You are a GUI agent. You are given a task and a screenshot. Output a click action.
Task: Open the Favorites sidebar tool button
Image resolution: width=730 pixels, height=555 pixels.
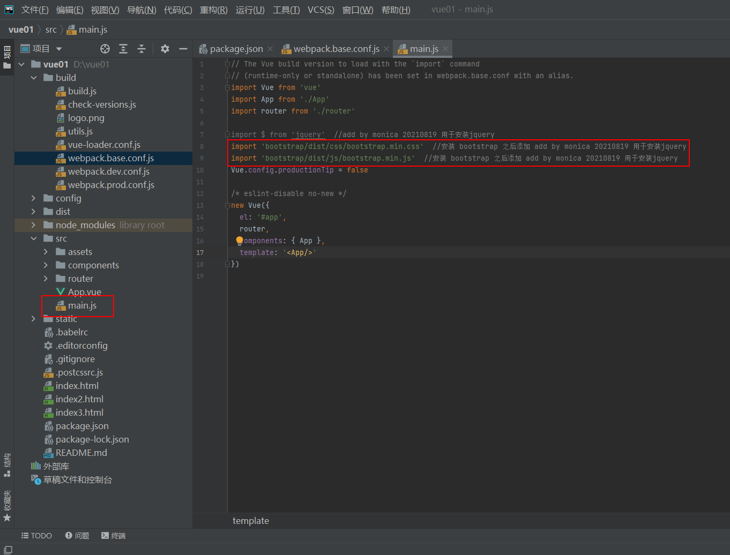7,506
